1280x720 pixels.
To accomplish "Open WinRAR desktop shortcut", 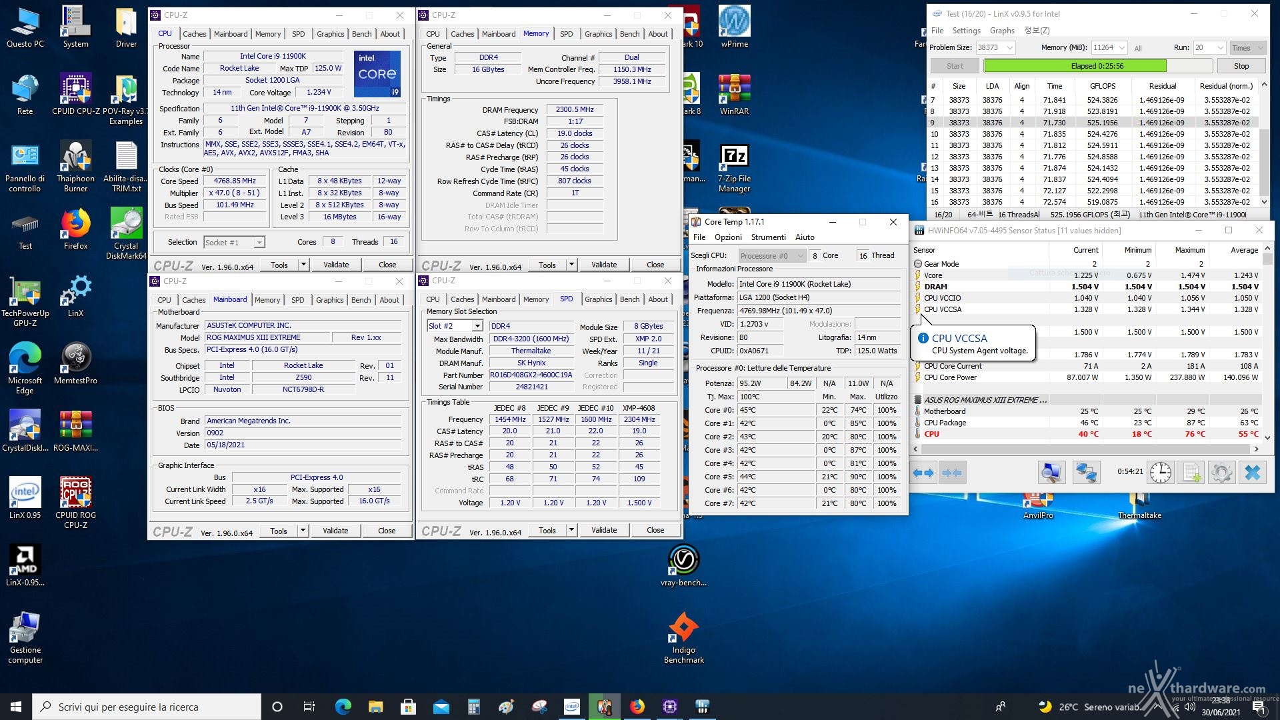I will [x=734, y=94].
